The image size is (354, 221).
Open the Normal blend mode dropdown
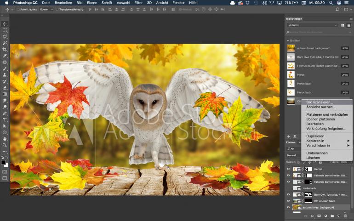293,155
